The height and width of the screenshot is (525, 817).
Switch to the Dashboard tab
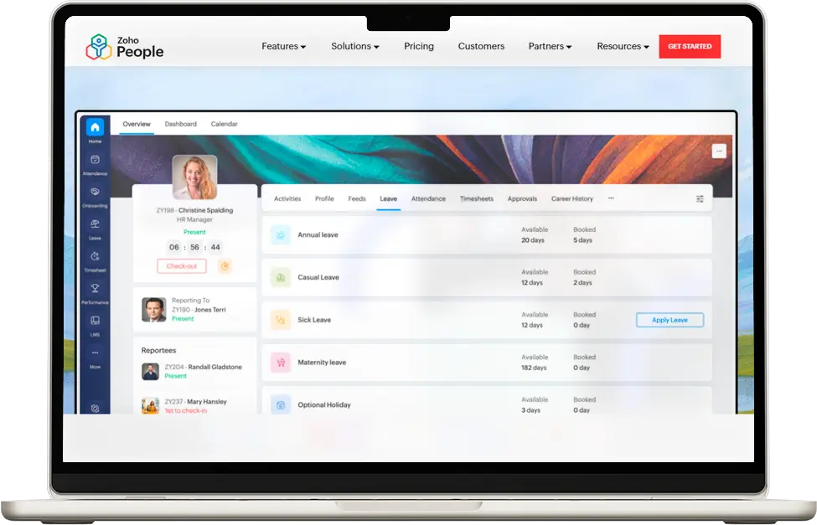coord(182,124)
